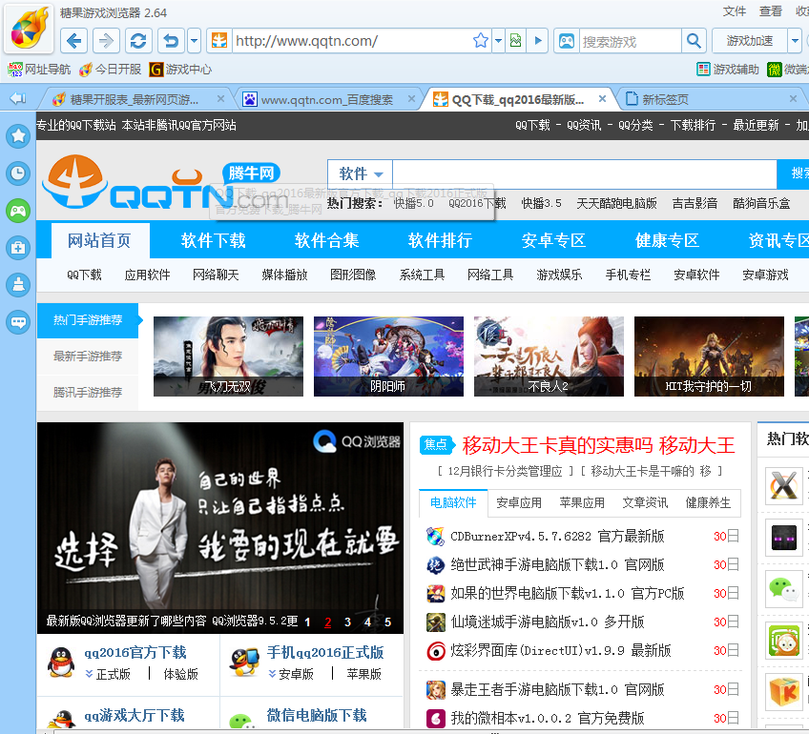
Task: Click the sidebar history clock icon
Action: tap(18, 173)
